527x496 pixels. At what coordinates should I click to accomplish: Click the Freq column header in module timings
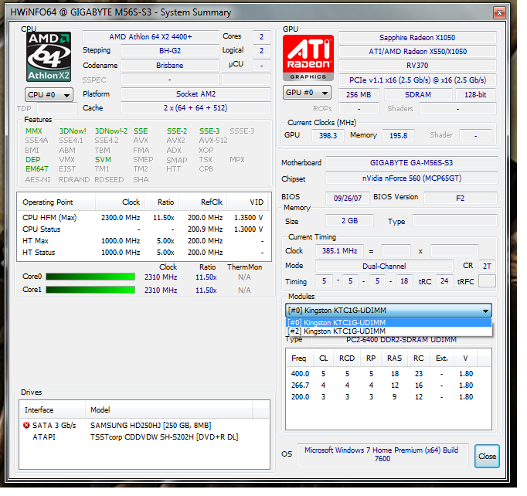299,358
